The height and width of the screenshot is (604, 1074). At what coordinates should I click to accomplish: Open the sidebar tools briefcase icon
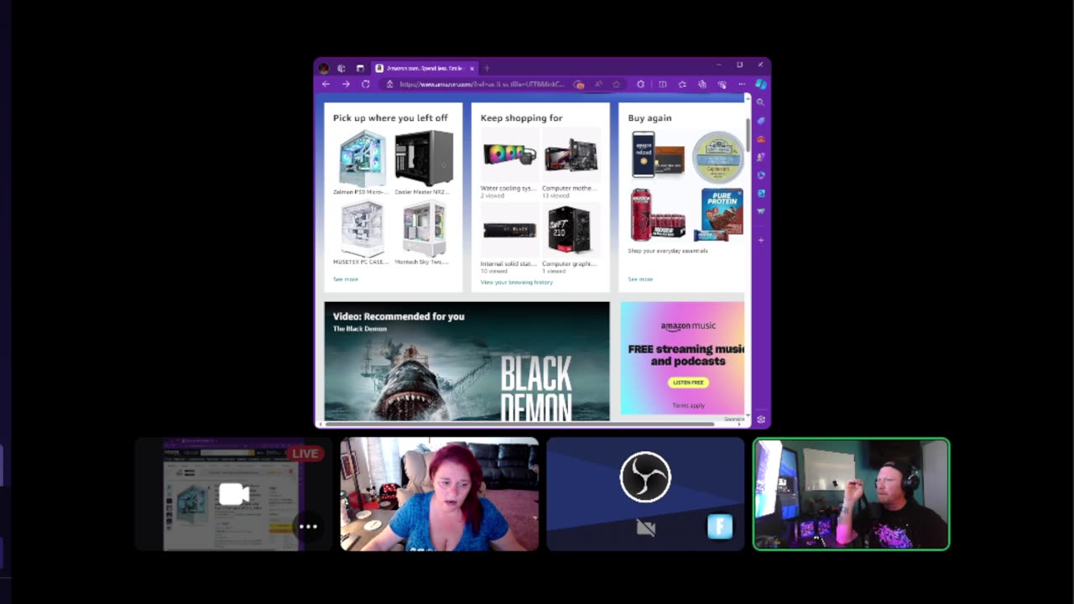[x=761, y=139]
